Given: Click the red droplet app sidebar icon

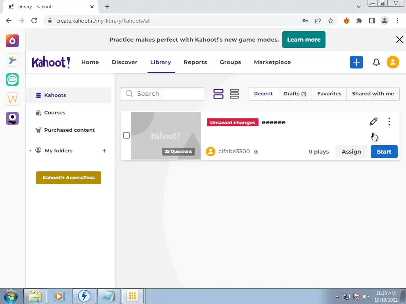Looking at the screenshot, I should click(x=12, y=41).
